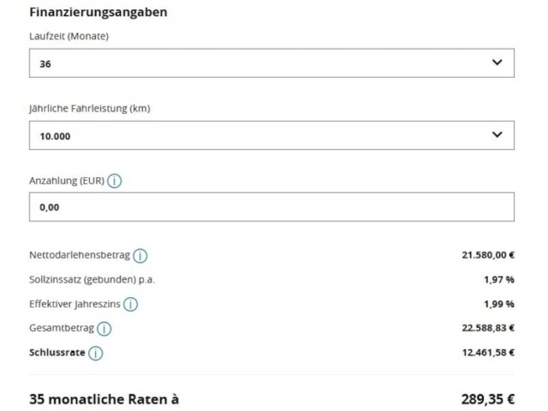The image size is (548, 411).
Task: Click the 35 monatliche Raten à text
Action: pyautogui.click(x=104, y=399)
